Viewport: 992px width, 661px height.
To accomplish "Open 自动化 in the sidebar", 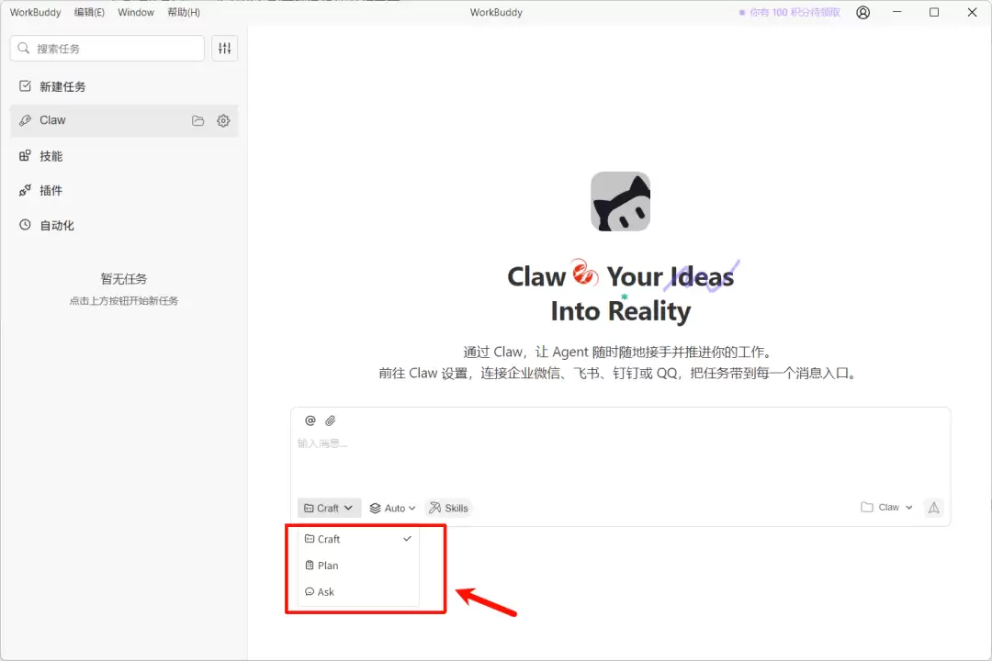I will [x=57, y=225].
